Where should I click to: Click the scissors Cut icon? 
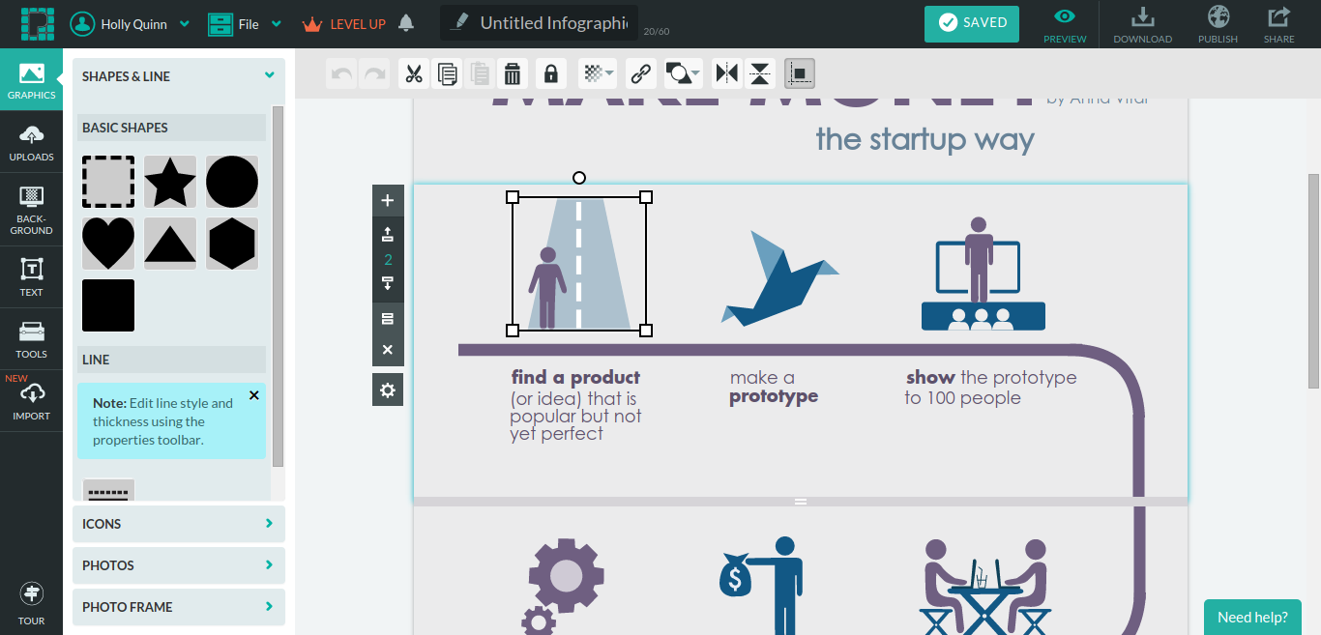(x=414, y=73)
